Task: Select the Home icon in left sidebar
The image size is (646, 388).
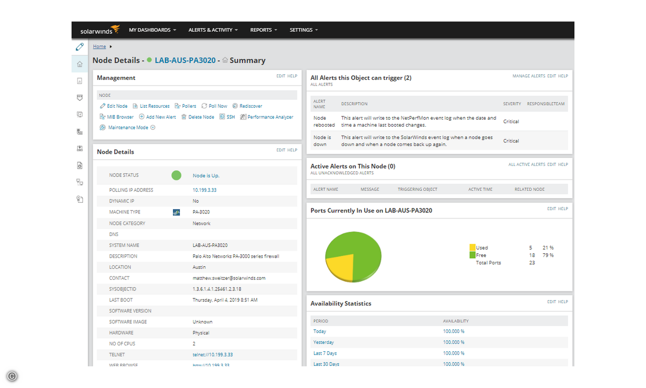Action: [x=80, y=64]
